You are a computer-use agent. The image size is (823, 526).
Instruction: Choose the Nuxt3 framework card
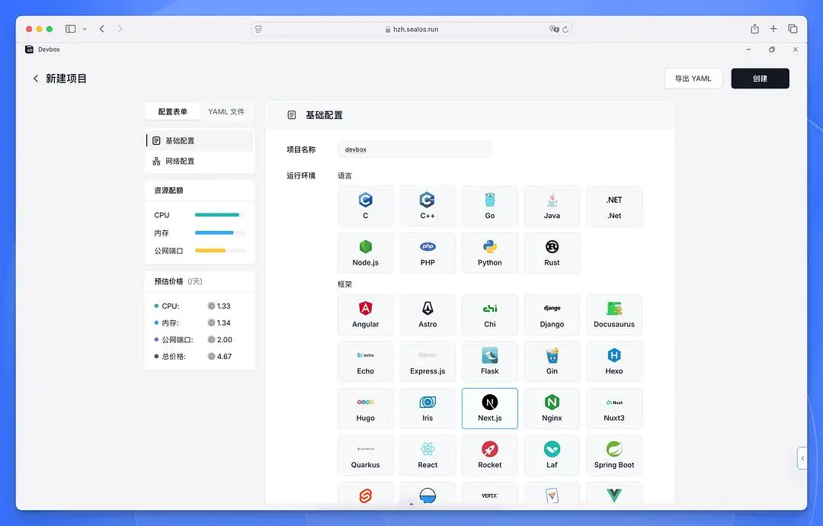point(614,409)
